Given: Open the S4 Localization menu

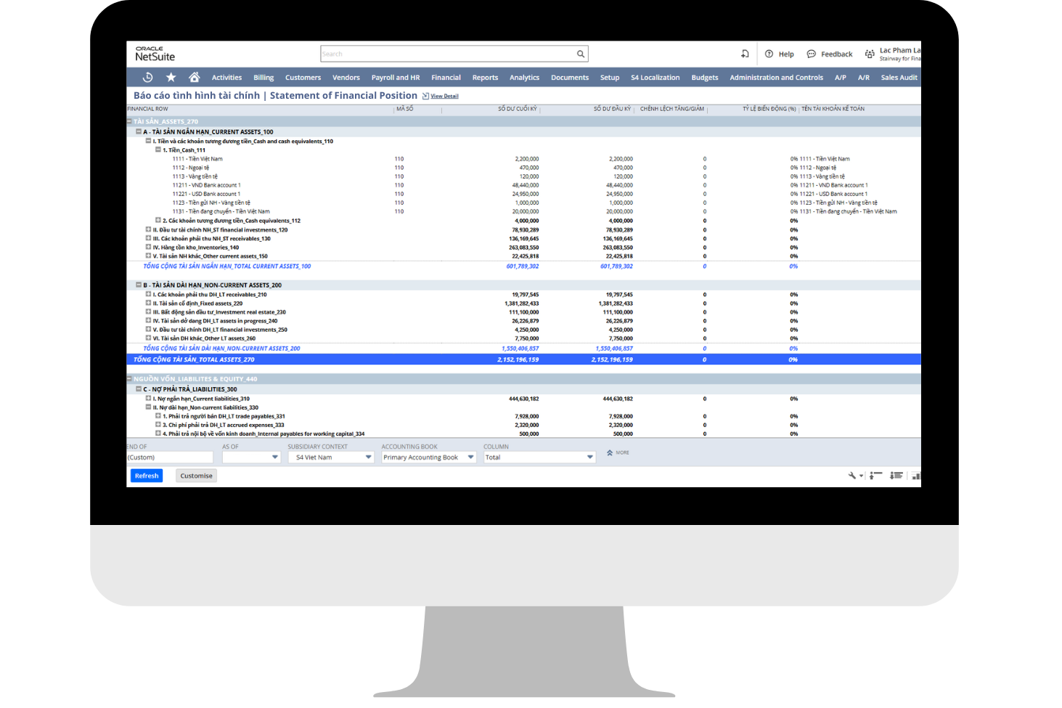Looking at the screenshot, I should (655, 78).
